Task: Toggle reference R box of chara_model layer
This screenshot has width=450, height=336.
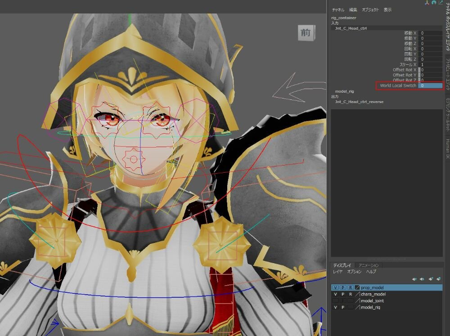Action: click(x=351, y=294)
